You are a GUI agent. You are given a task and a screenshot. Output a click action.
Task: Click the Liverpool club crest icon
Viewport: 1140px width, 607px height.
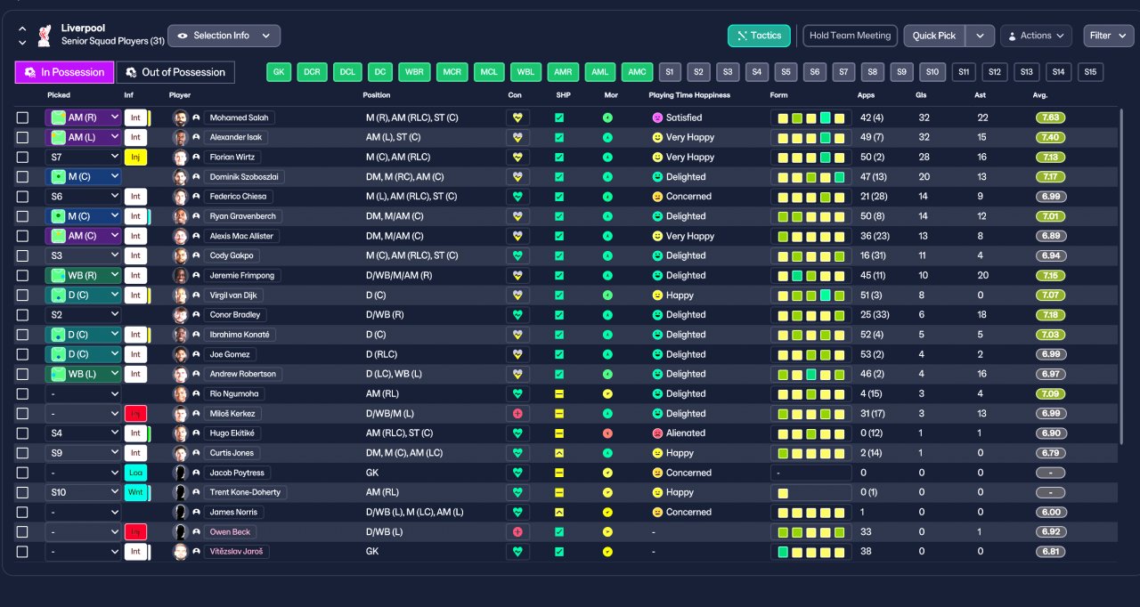pyautogui.click(x=44, y=36)
